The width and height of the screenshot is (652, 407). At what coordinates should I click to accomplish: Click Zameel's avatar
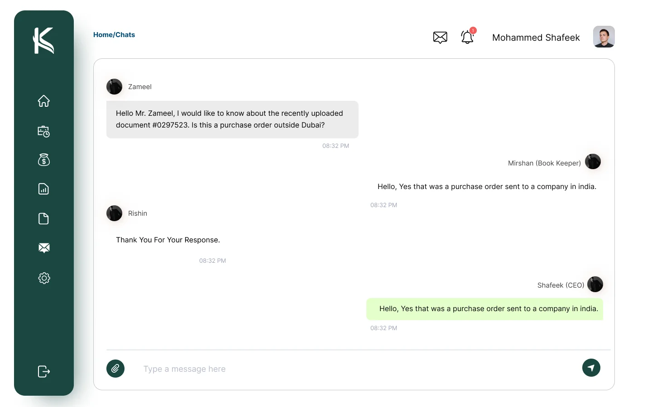coord(115,87)
